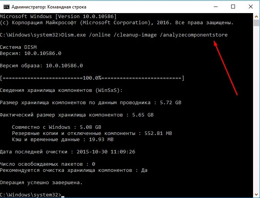Minimize the Command Prompt window
260x198 pixels.
click(216, 7)
